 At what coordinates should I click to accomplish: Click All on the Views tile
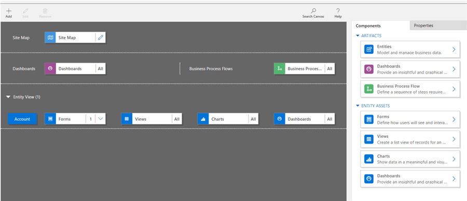(177, 119)
